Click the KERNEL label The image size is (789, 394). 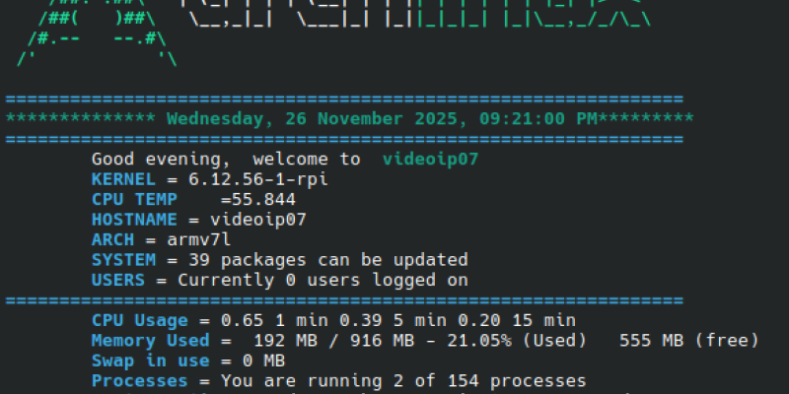click(123, 179)
